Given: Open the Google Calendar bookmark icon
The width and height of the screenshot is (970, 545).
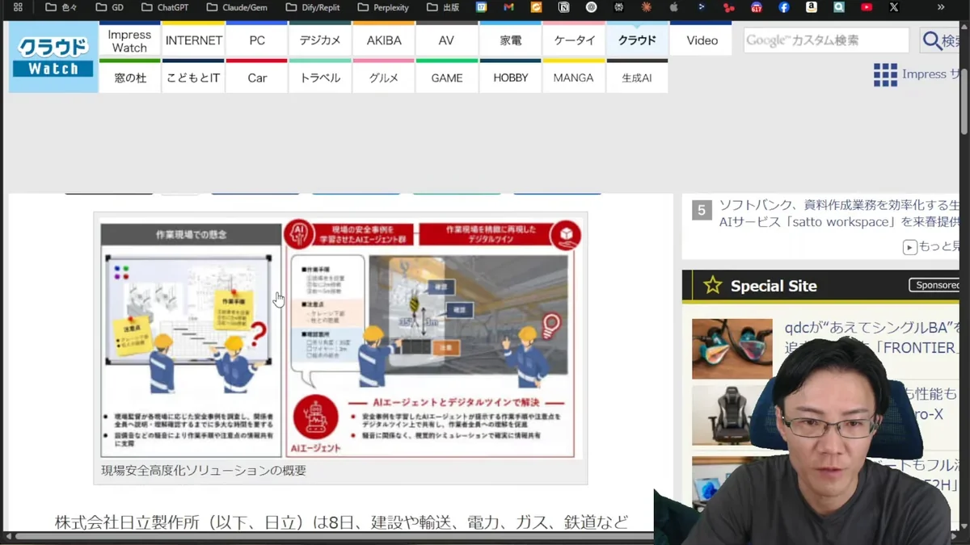Looking at the screenshot, I should pyautogui.click(x=482, y=7).
